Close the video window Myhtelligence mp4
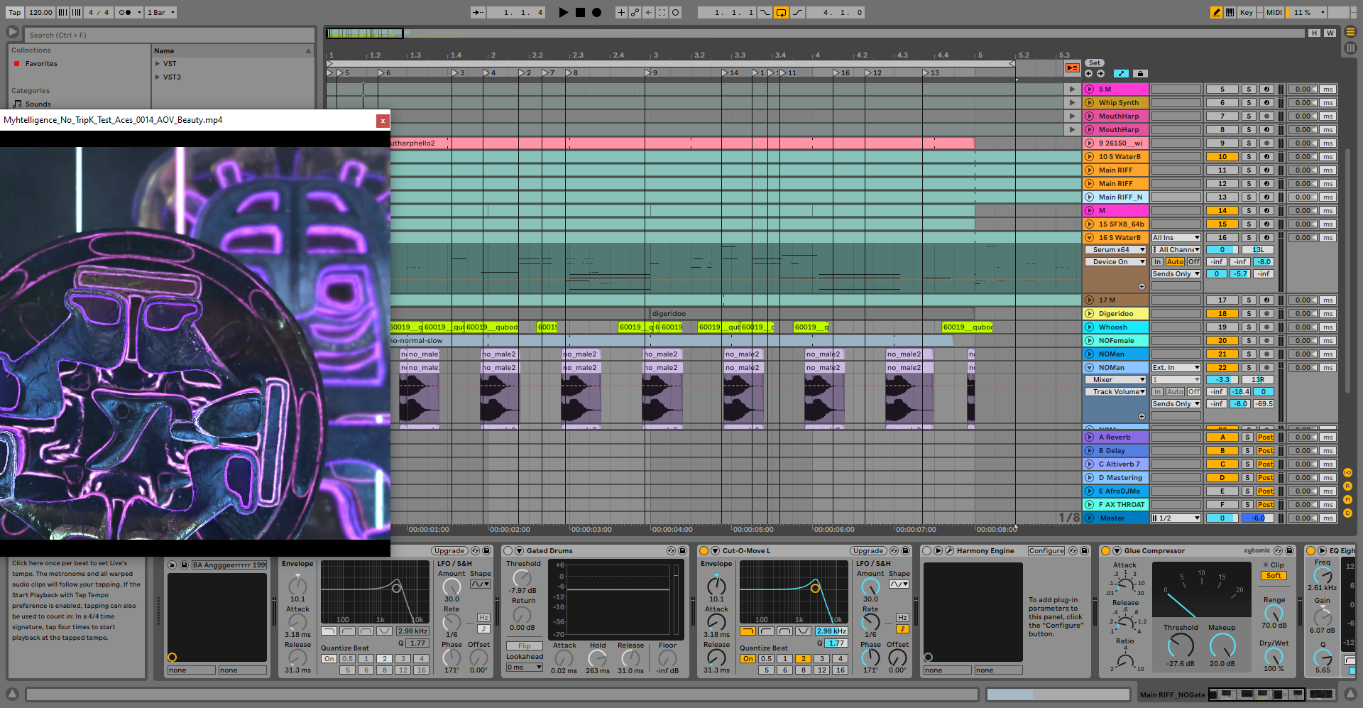1363x708 pixels. point(383,121)
